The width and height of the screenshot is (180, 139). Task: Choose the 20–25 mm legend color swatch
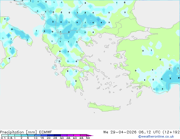click(x=51, y=135)
